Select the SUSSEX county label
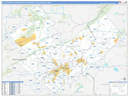129x97 pixels. pyautogui.click(x=121, y=14)
